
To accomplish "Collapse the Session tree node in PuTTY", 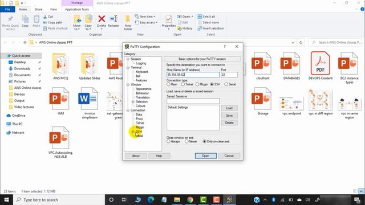I will [x=128, y=59].
